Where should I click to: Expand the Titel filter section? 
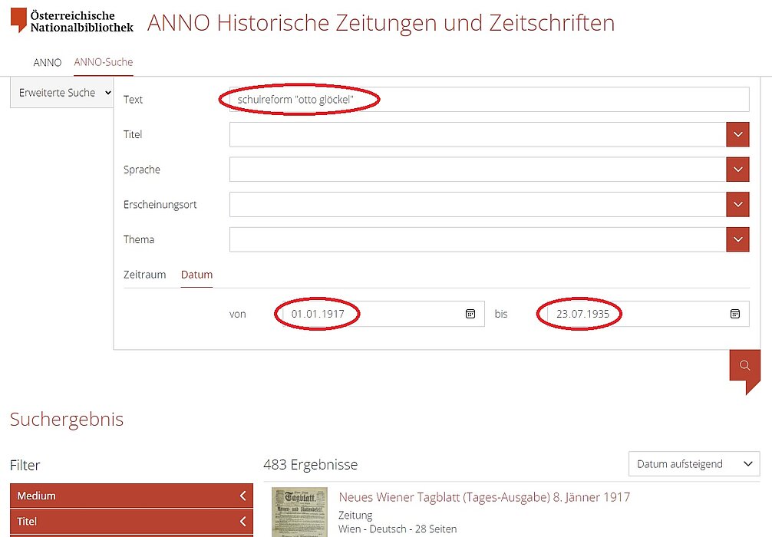tap(131, 521)
